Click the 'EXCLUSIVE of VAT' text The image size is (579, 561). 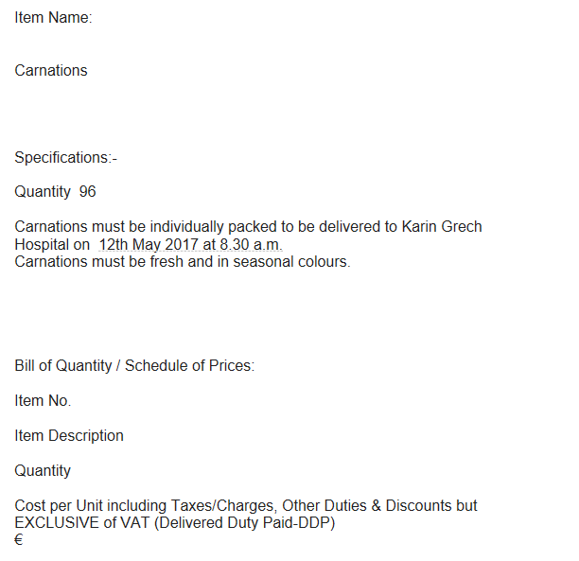pos(82,522)
